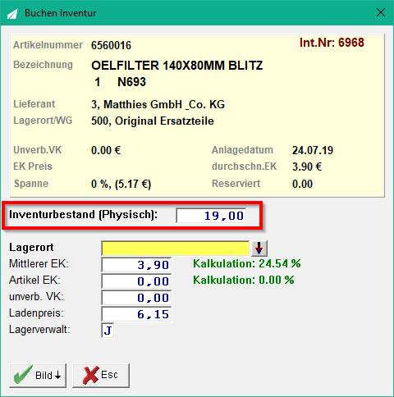The image size is (394, 397).
Task: Click the Unverb.VK value 0.00 €
Action: tap(106, 150)
